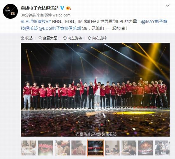Open the @EDG电子竞技俱乐部 mention

pos(60,28)
